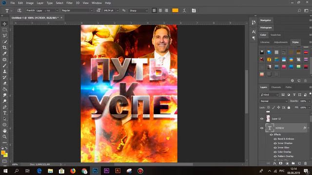Open the blend mode Normal dropdown
The width and height of the screenshot is (312, 175).
click(x=274, y=101)
